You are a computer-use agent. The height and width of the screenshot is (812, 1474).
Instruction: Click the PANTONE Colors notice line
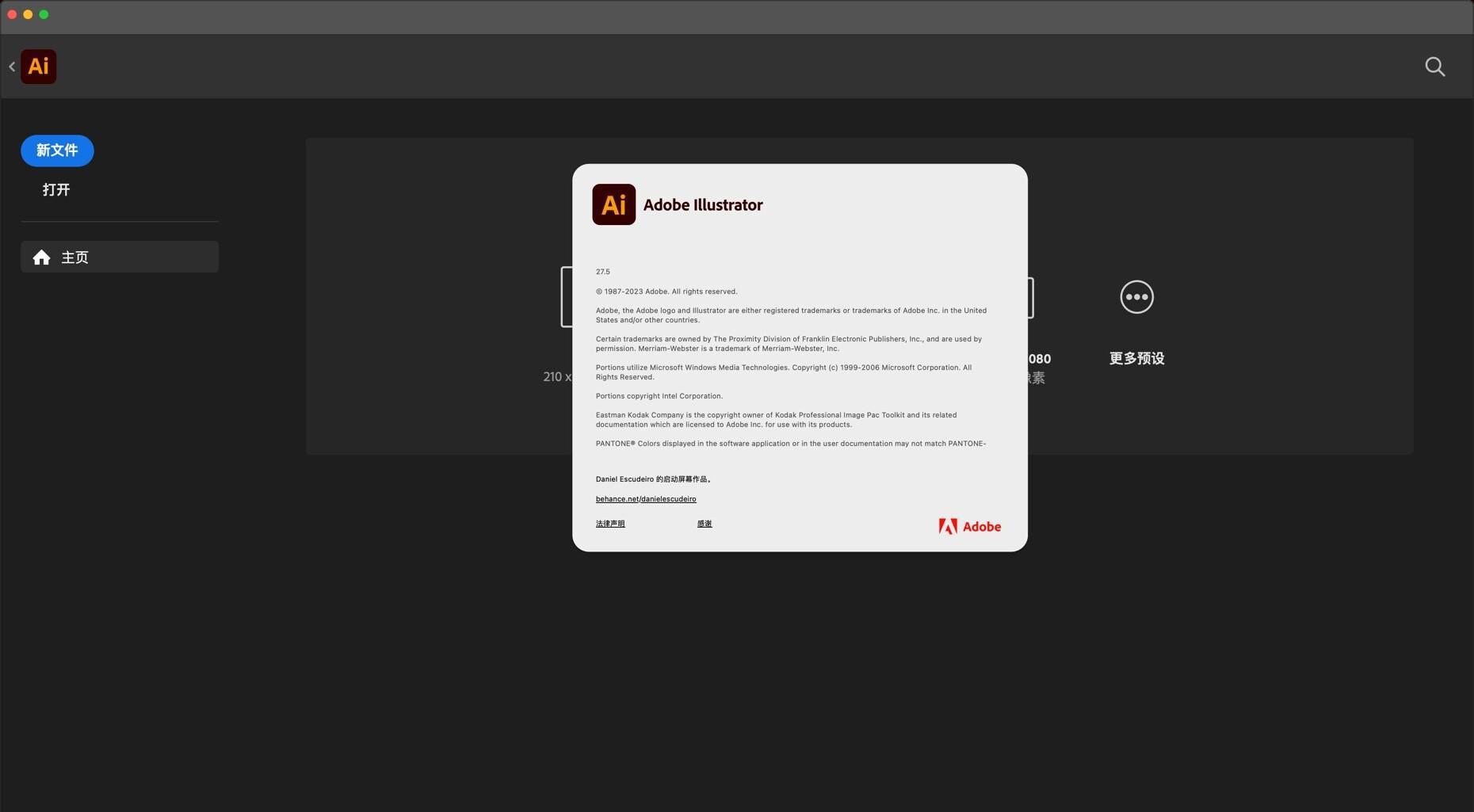(791, 444)
